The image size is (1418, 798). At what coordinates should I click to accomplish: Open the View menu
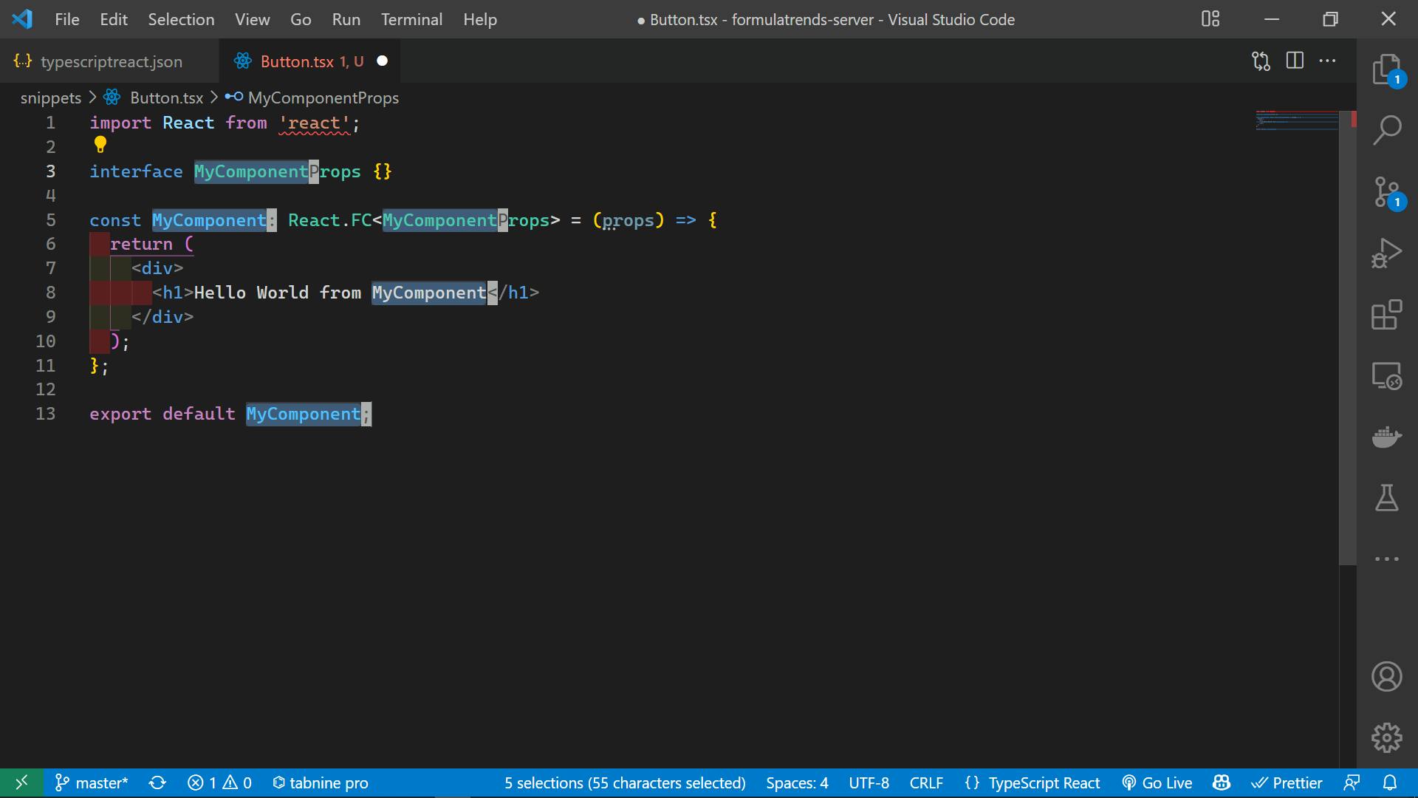(x=253, y=19)
